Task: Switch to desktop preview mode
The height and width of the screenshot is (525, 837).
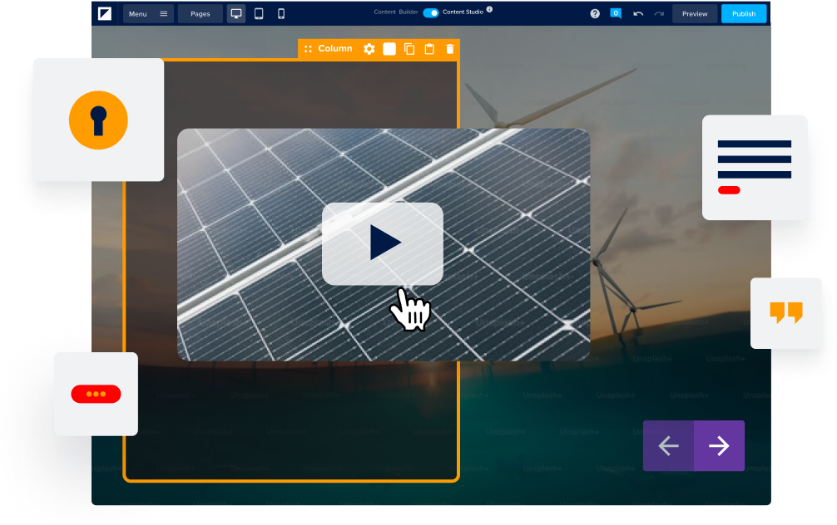Action: coord(236,14)
